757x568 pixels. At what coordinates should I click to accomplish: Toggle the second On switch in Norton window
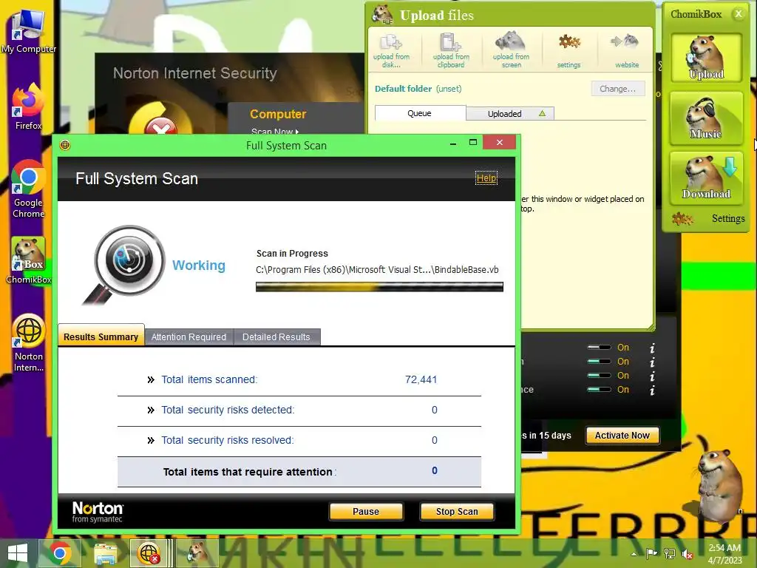click(x=599, y=361)
